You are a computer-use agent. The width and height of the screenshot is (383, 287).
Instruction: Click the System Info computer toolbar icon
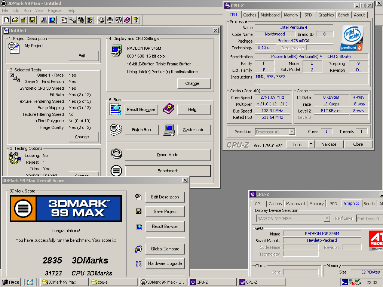coord(44,20)
